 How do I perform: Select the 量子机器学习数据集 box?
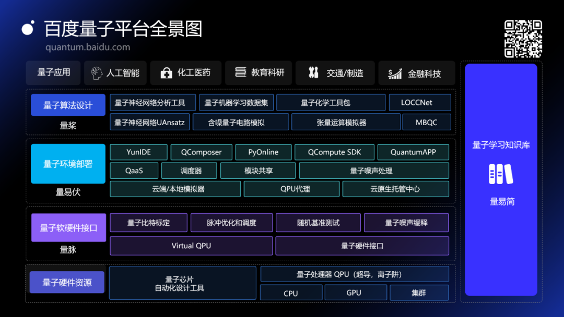coord(236,103)
